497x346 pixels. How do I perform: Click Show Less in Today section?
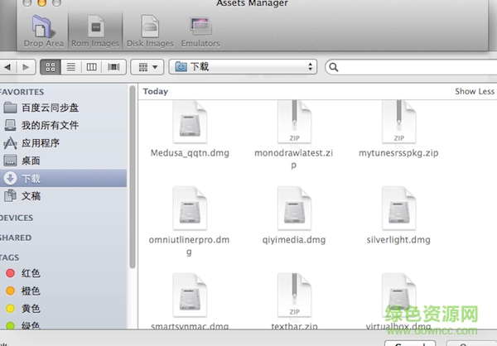475,91
